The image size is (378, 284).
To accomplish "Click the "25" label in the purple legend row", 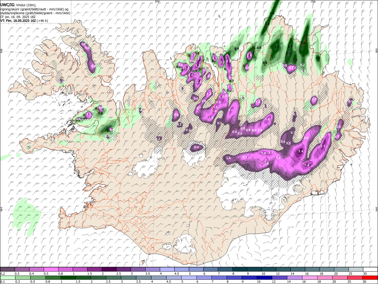I will point(350,274).
